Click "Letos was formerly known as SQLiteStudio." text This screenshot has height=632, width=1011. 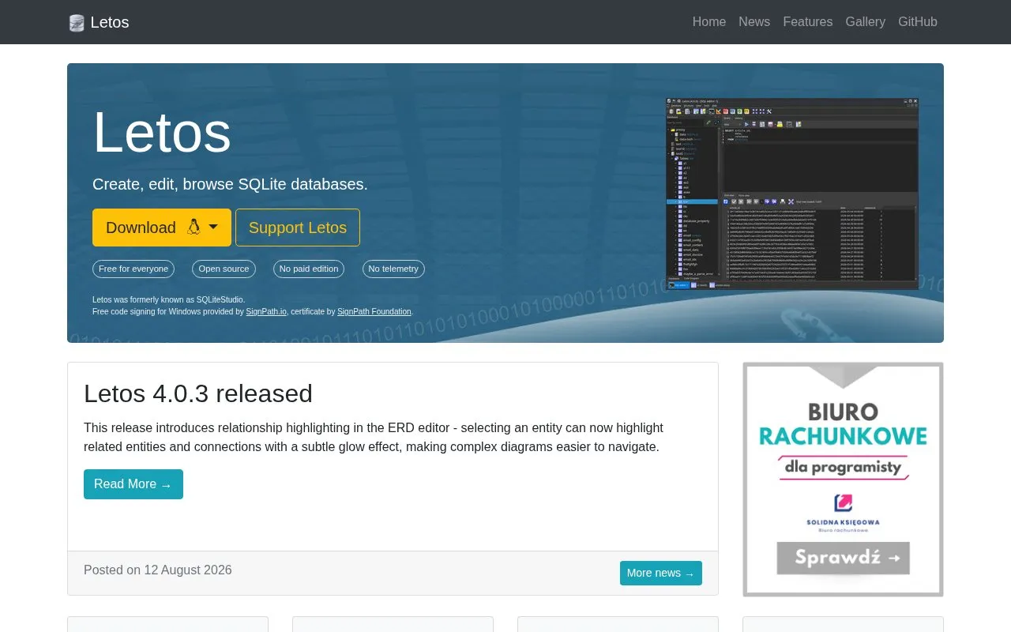pyautogui.click(x=168, y=299)
